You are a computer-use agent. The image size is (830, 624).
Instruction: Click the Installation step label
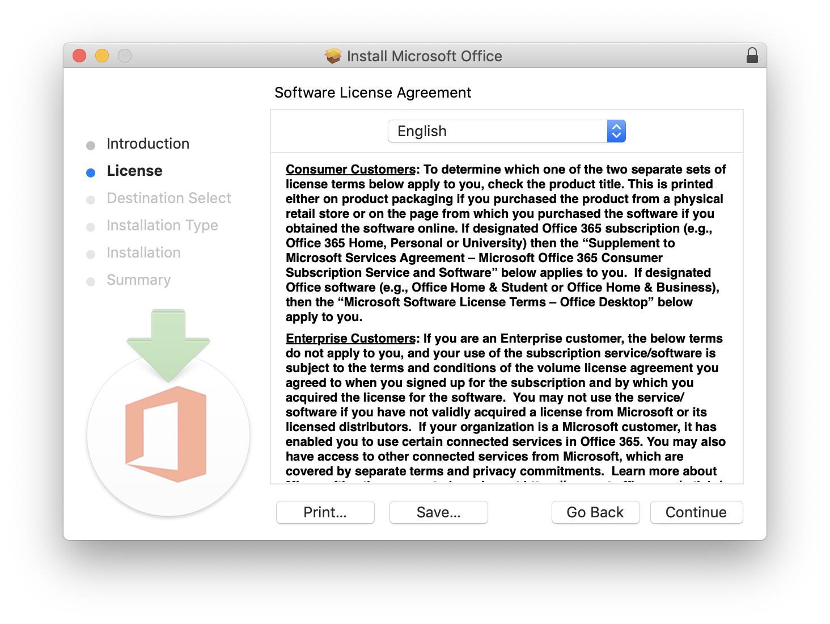coord(143,252)
